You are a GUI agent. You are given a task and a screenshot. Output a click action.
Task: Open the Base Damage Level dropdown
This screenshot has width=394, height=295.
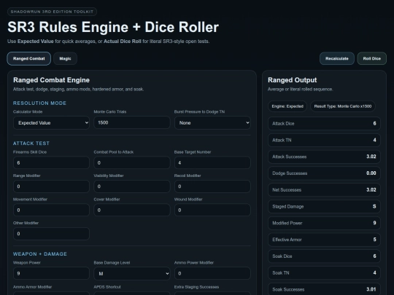[132, 273]
